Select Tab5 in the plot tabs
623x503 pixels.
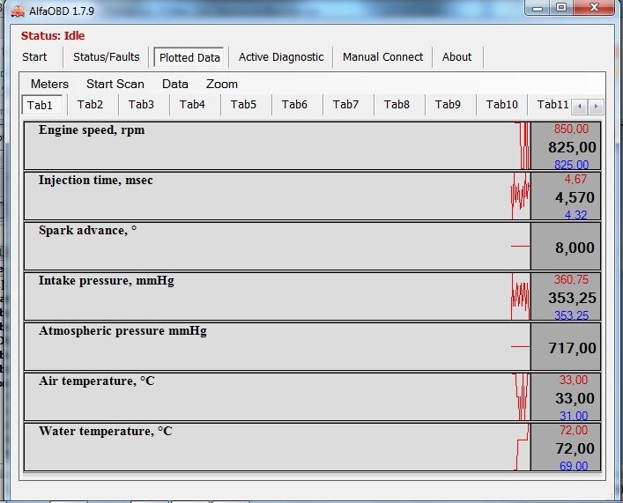click(x=243, y=105)
